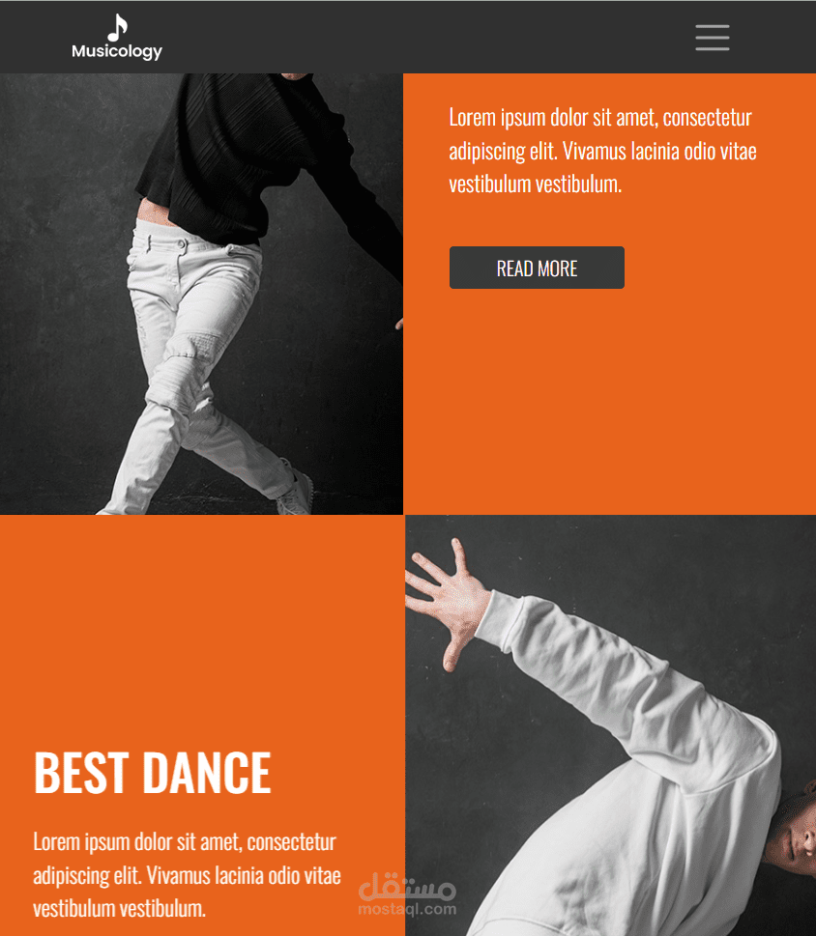Open the hamburger navigation menu
The height and width of the screenshot is (936, 816).
click(x=712, y=38)
